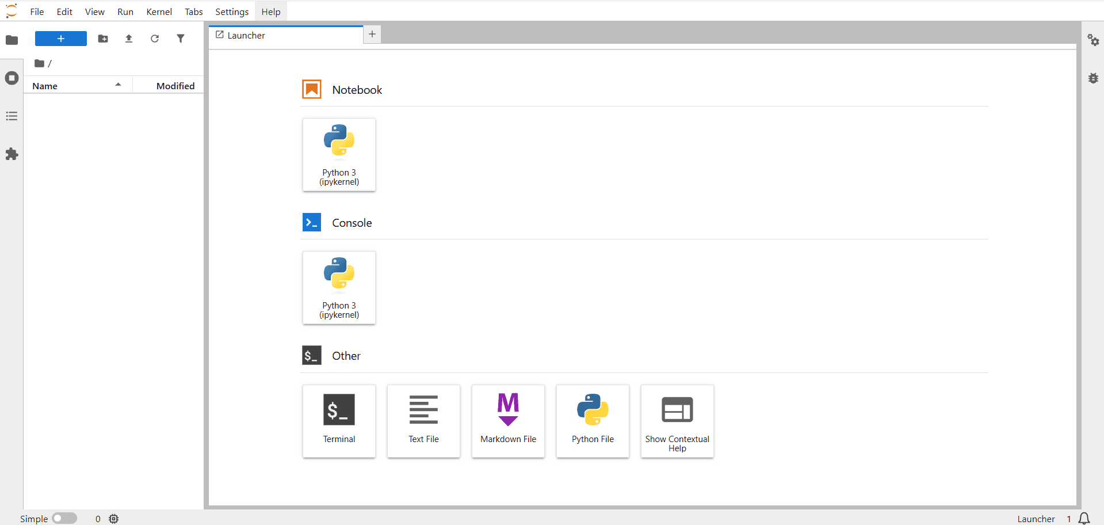This screenshot has width=1104, height=525.
Task: Open the Property Inspector on the right
Action: click(1094, 40)
